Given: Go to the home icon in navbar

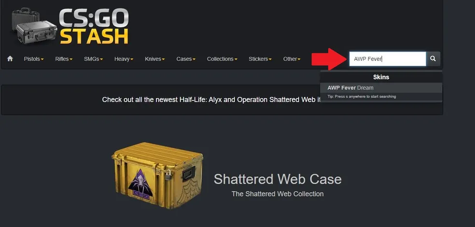Looking at the screenshot, I should (10, 58).
